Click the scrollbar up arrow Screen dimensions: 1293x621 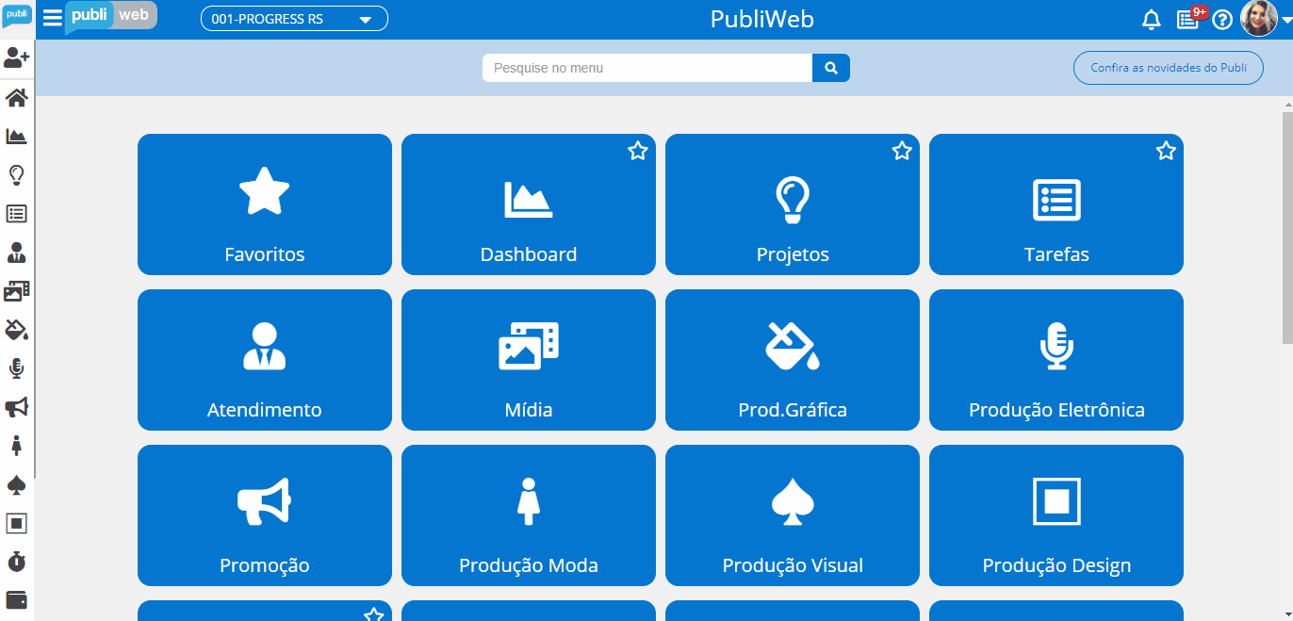(x=1287, y=103)
